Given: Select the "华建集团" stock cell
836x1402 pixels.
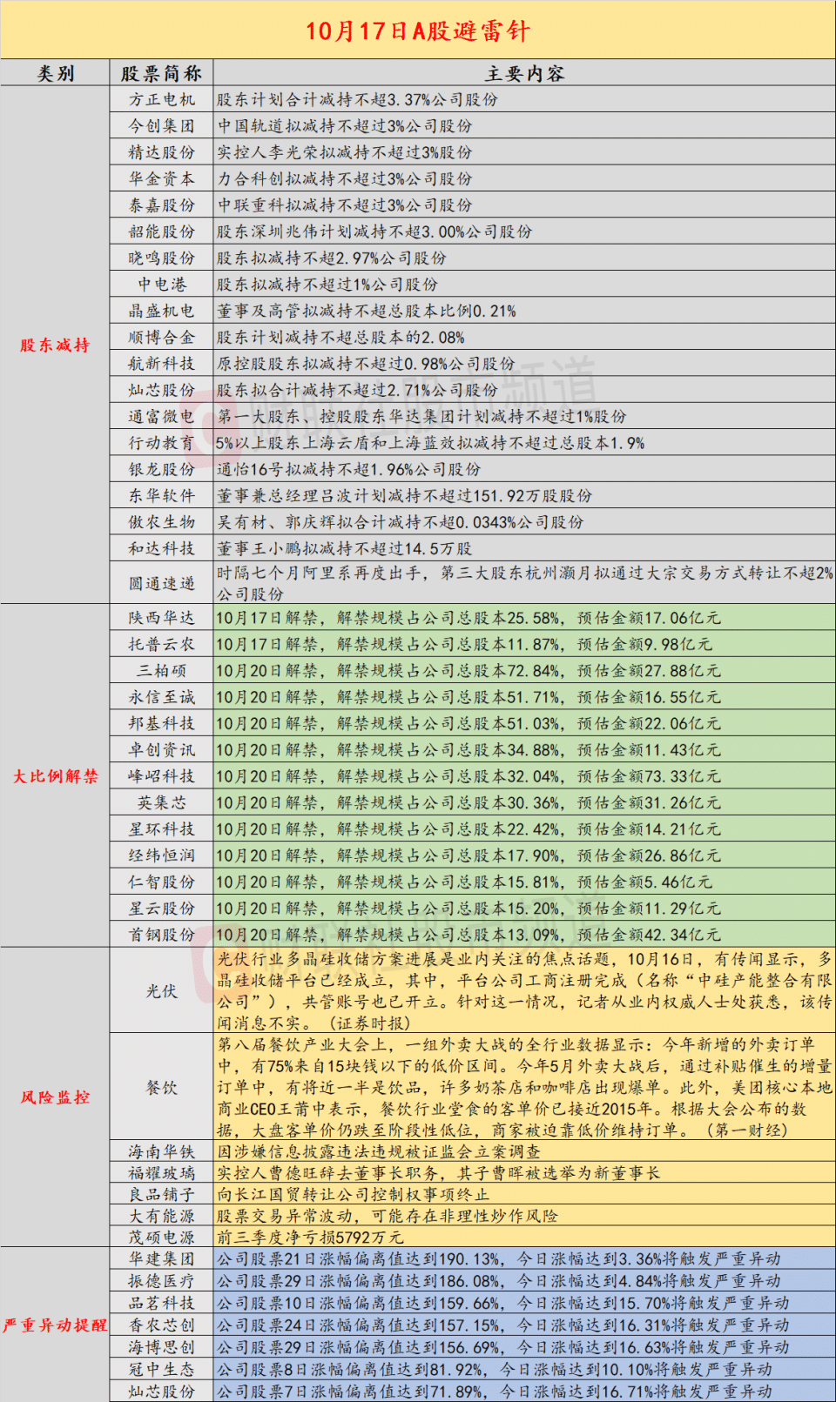Looking at the screenshot, I should coord(161,1258).
